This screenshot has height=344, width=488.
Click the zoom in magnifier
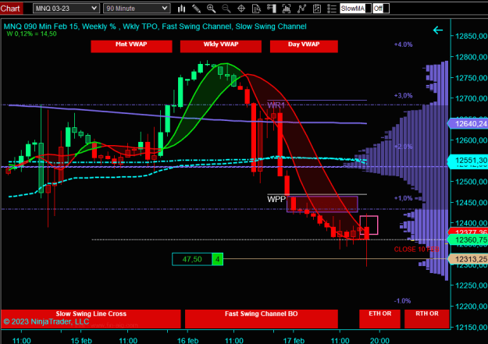click(x=211, y=9)
